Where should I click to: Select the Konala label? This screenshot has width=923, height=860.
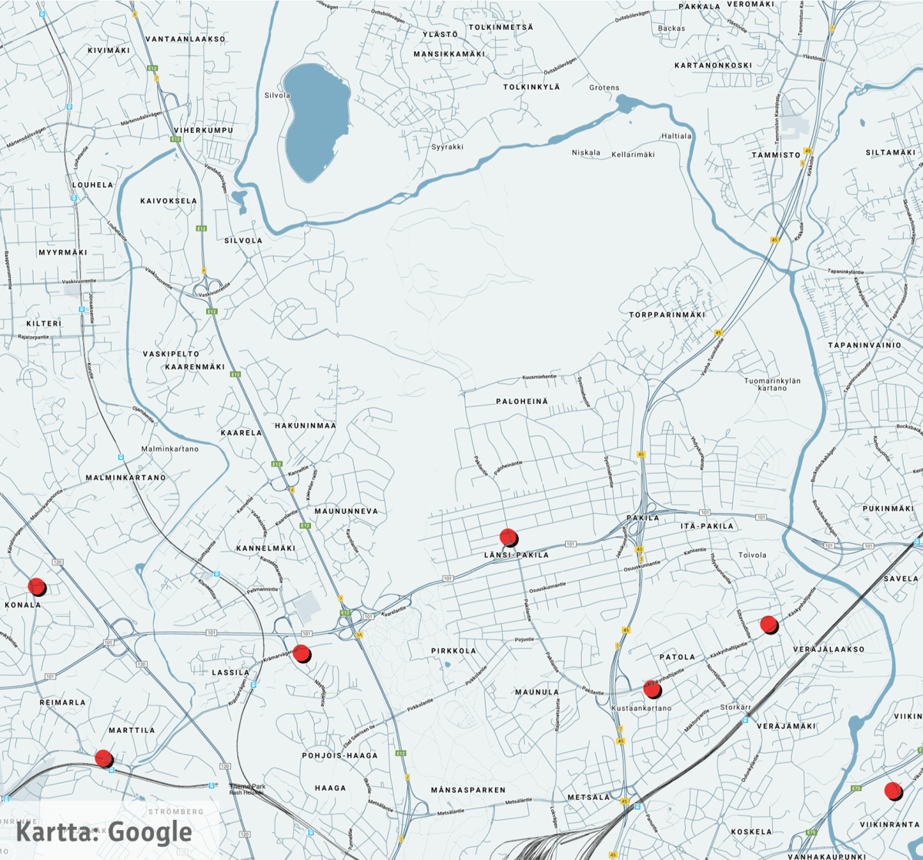[x=23, y=605]
